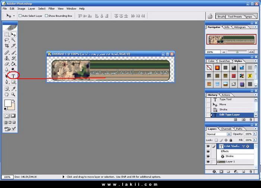This screenshot has height=188, width=261.
Task: Open History panel flyout menu
Action: (256, 95)
